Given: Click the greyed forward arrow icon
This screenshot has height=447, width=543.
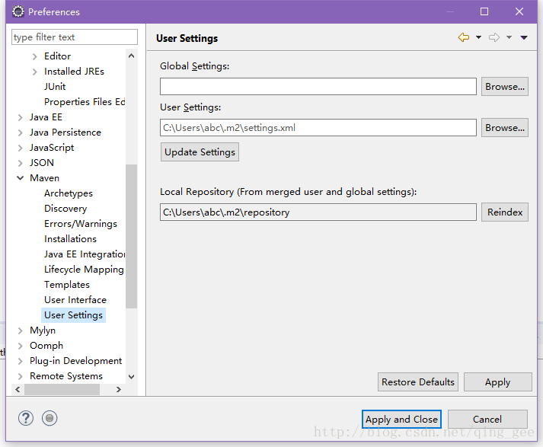Looking at the screenshot, I should click(x=494, y=37).
